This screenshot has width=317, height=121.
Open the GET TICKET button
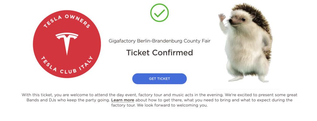(x=159, y=79)
